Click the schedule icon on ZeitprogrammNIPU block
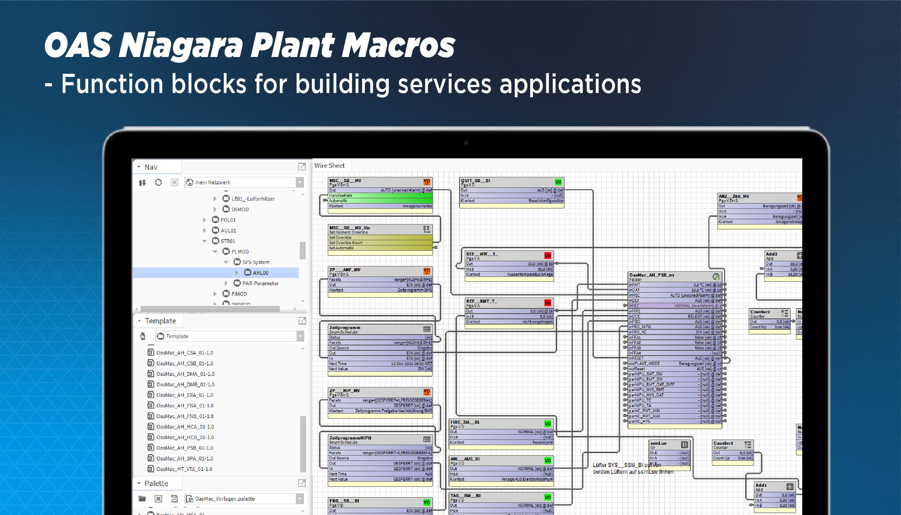Viewport: 901px width, 515px height. tap(427, 440)
